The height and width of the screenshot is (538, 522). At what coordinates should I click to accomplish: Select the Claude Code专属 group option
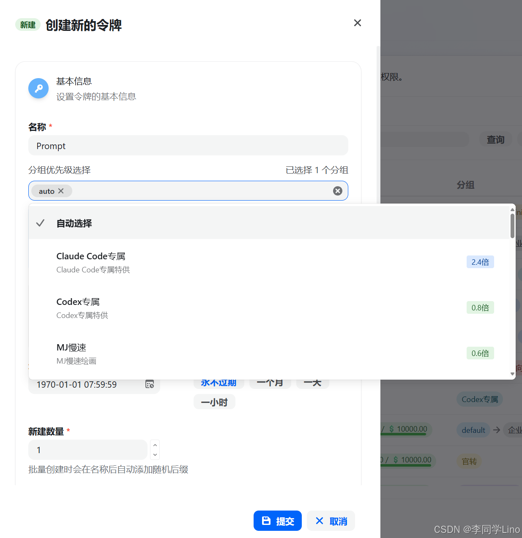pos(269,262)
